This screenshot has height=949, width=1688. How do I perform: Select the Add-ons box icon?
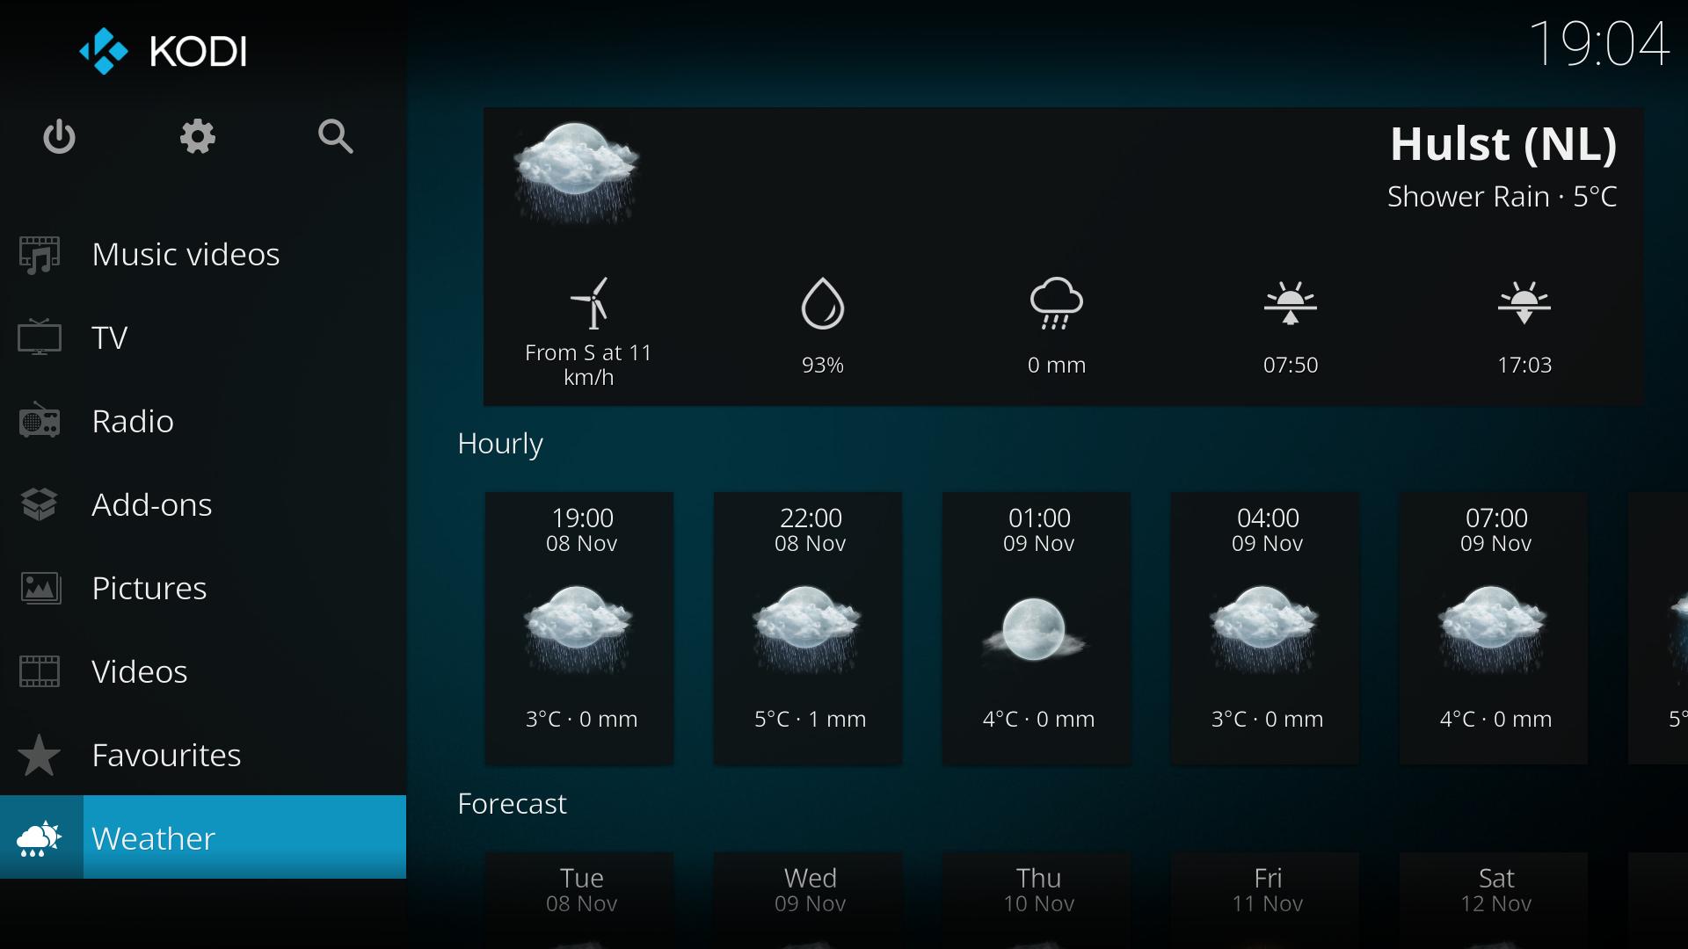tap(39, 504)
